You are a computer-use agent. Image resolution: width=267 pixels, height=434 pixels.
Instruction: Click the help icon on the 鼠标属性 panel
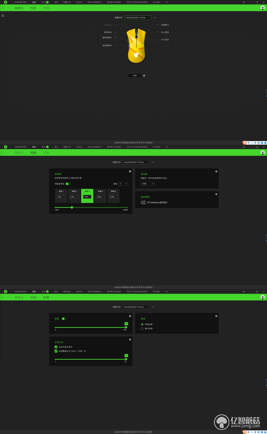(217, 194)
